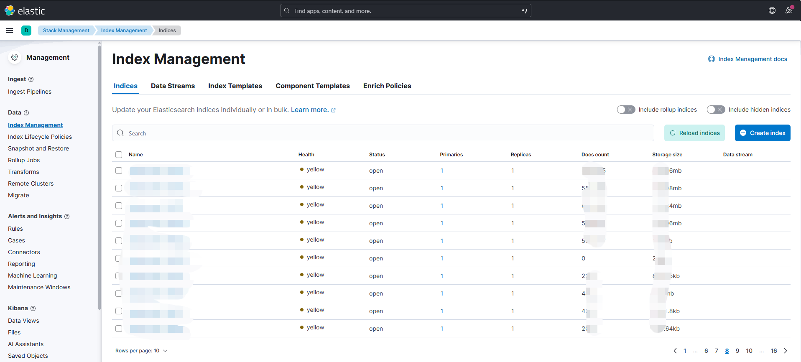801x362 pixels.
Task: Check the second index row checkbox
Action: pyautogui.click(x=119, y=188)
